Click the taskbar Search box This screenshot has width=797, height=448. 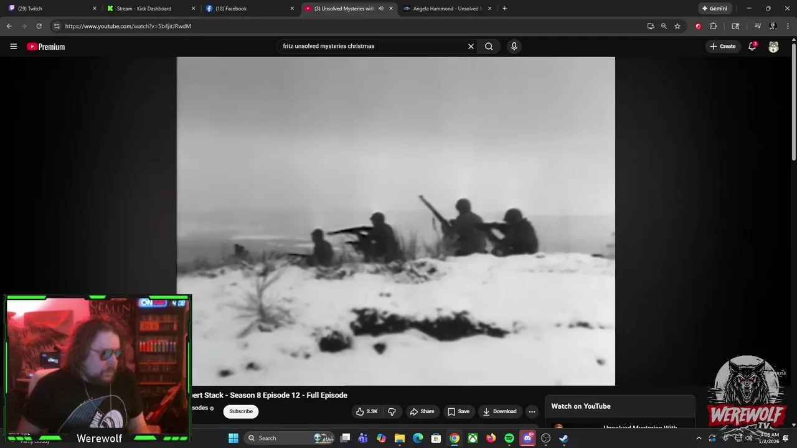coord(290,438)
